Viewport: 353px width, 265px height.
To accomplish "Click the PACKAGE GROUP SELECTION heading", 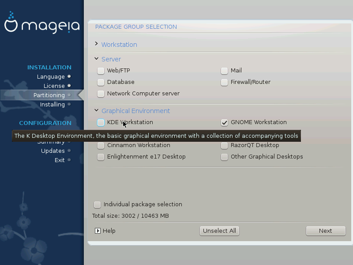I will click(136, 27).
